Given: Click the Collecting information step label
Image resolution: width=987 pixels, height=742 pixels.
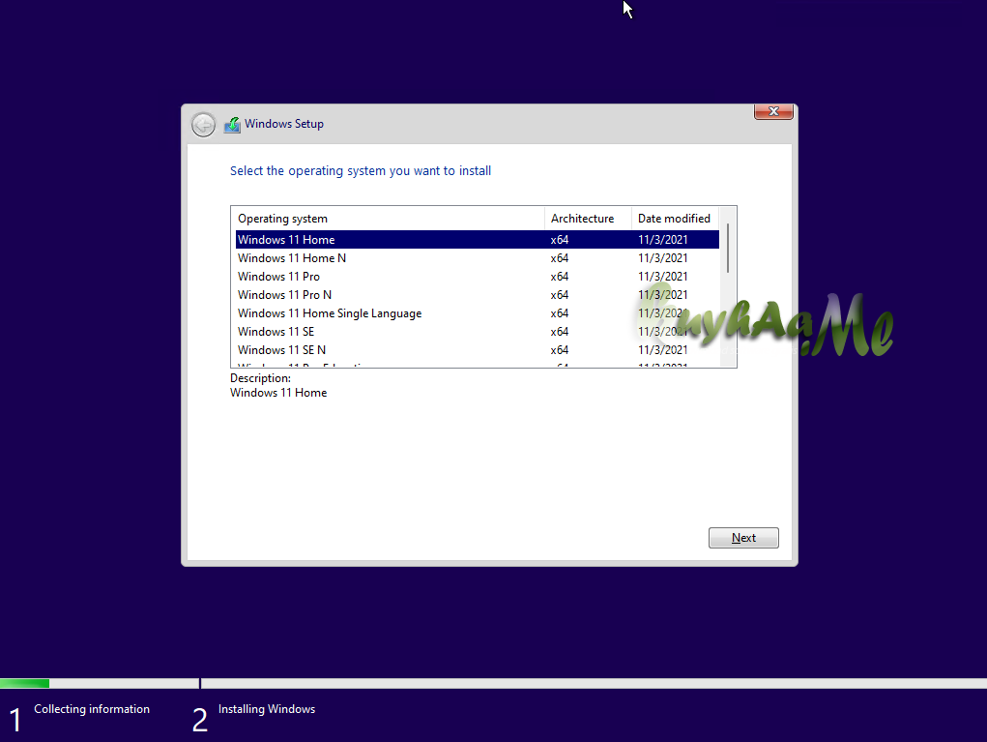Looking at the screenshot, I should coord(92,709).
